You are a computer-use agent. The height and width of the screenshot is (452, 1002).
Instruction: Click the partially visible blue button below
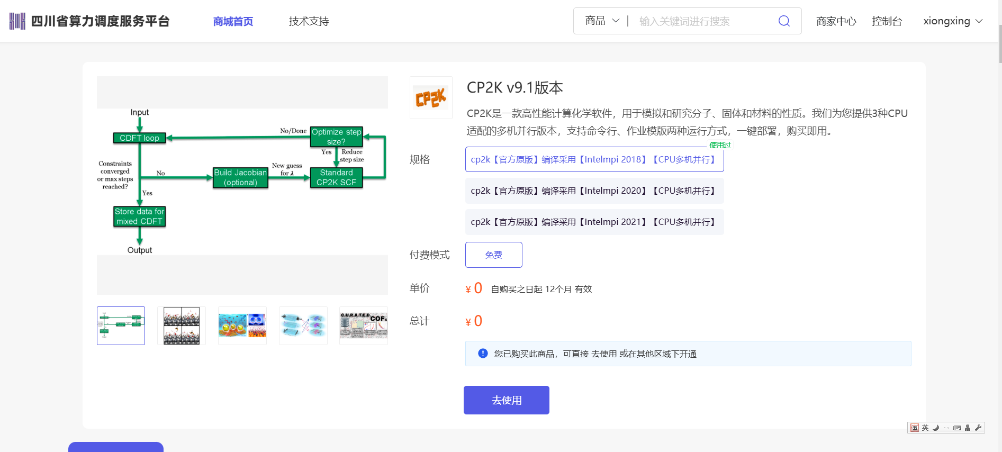pos(116,447)
